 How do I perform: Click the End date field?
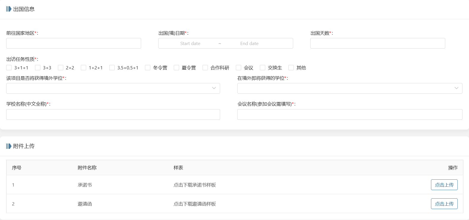pos(249,44)
